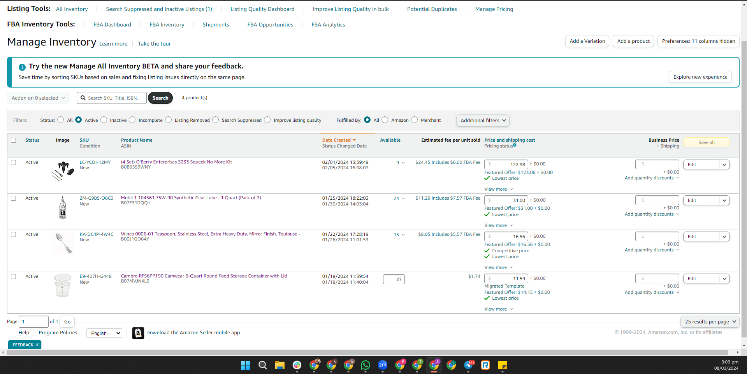Go to Shipments

click(216, 25)
